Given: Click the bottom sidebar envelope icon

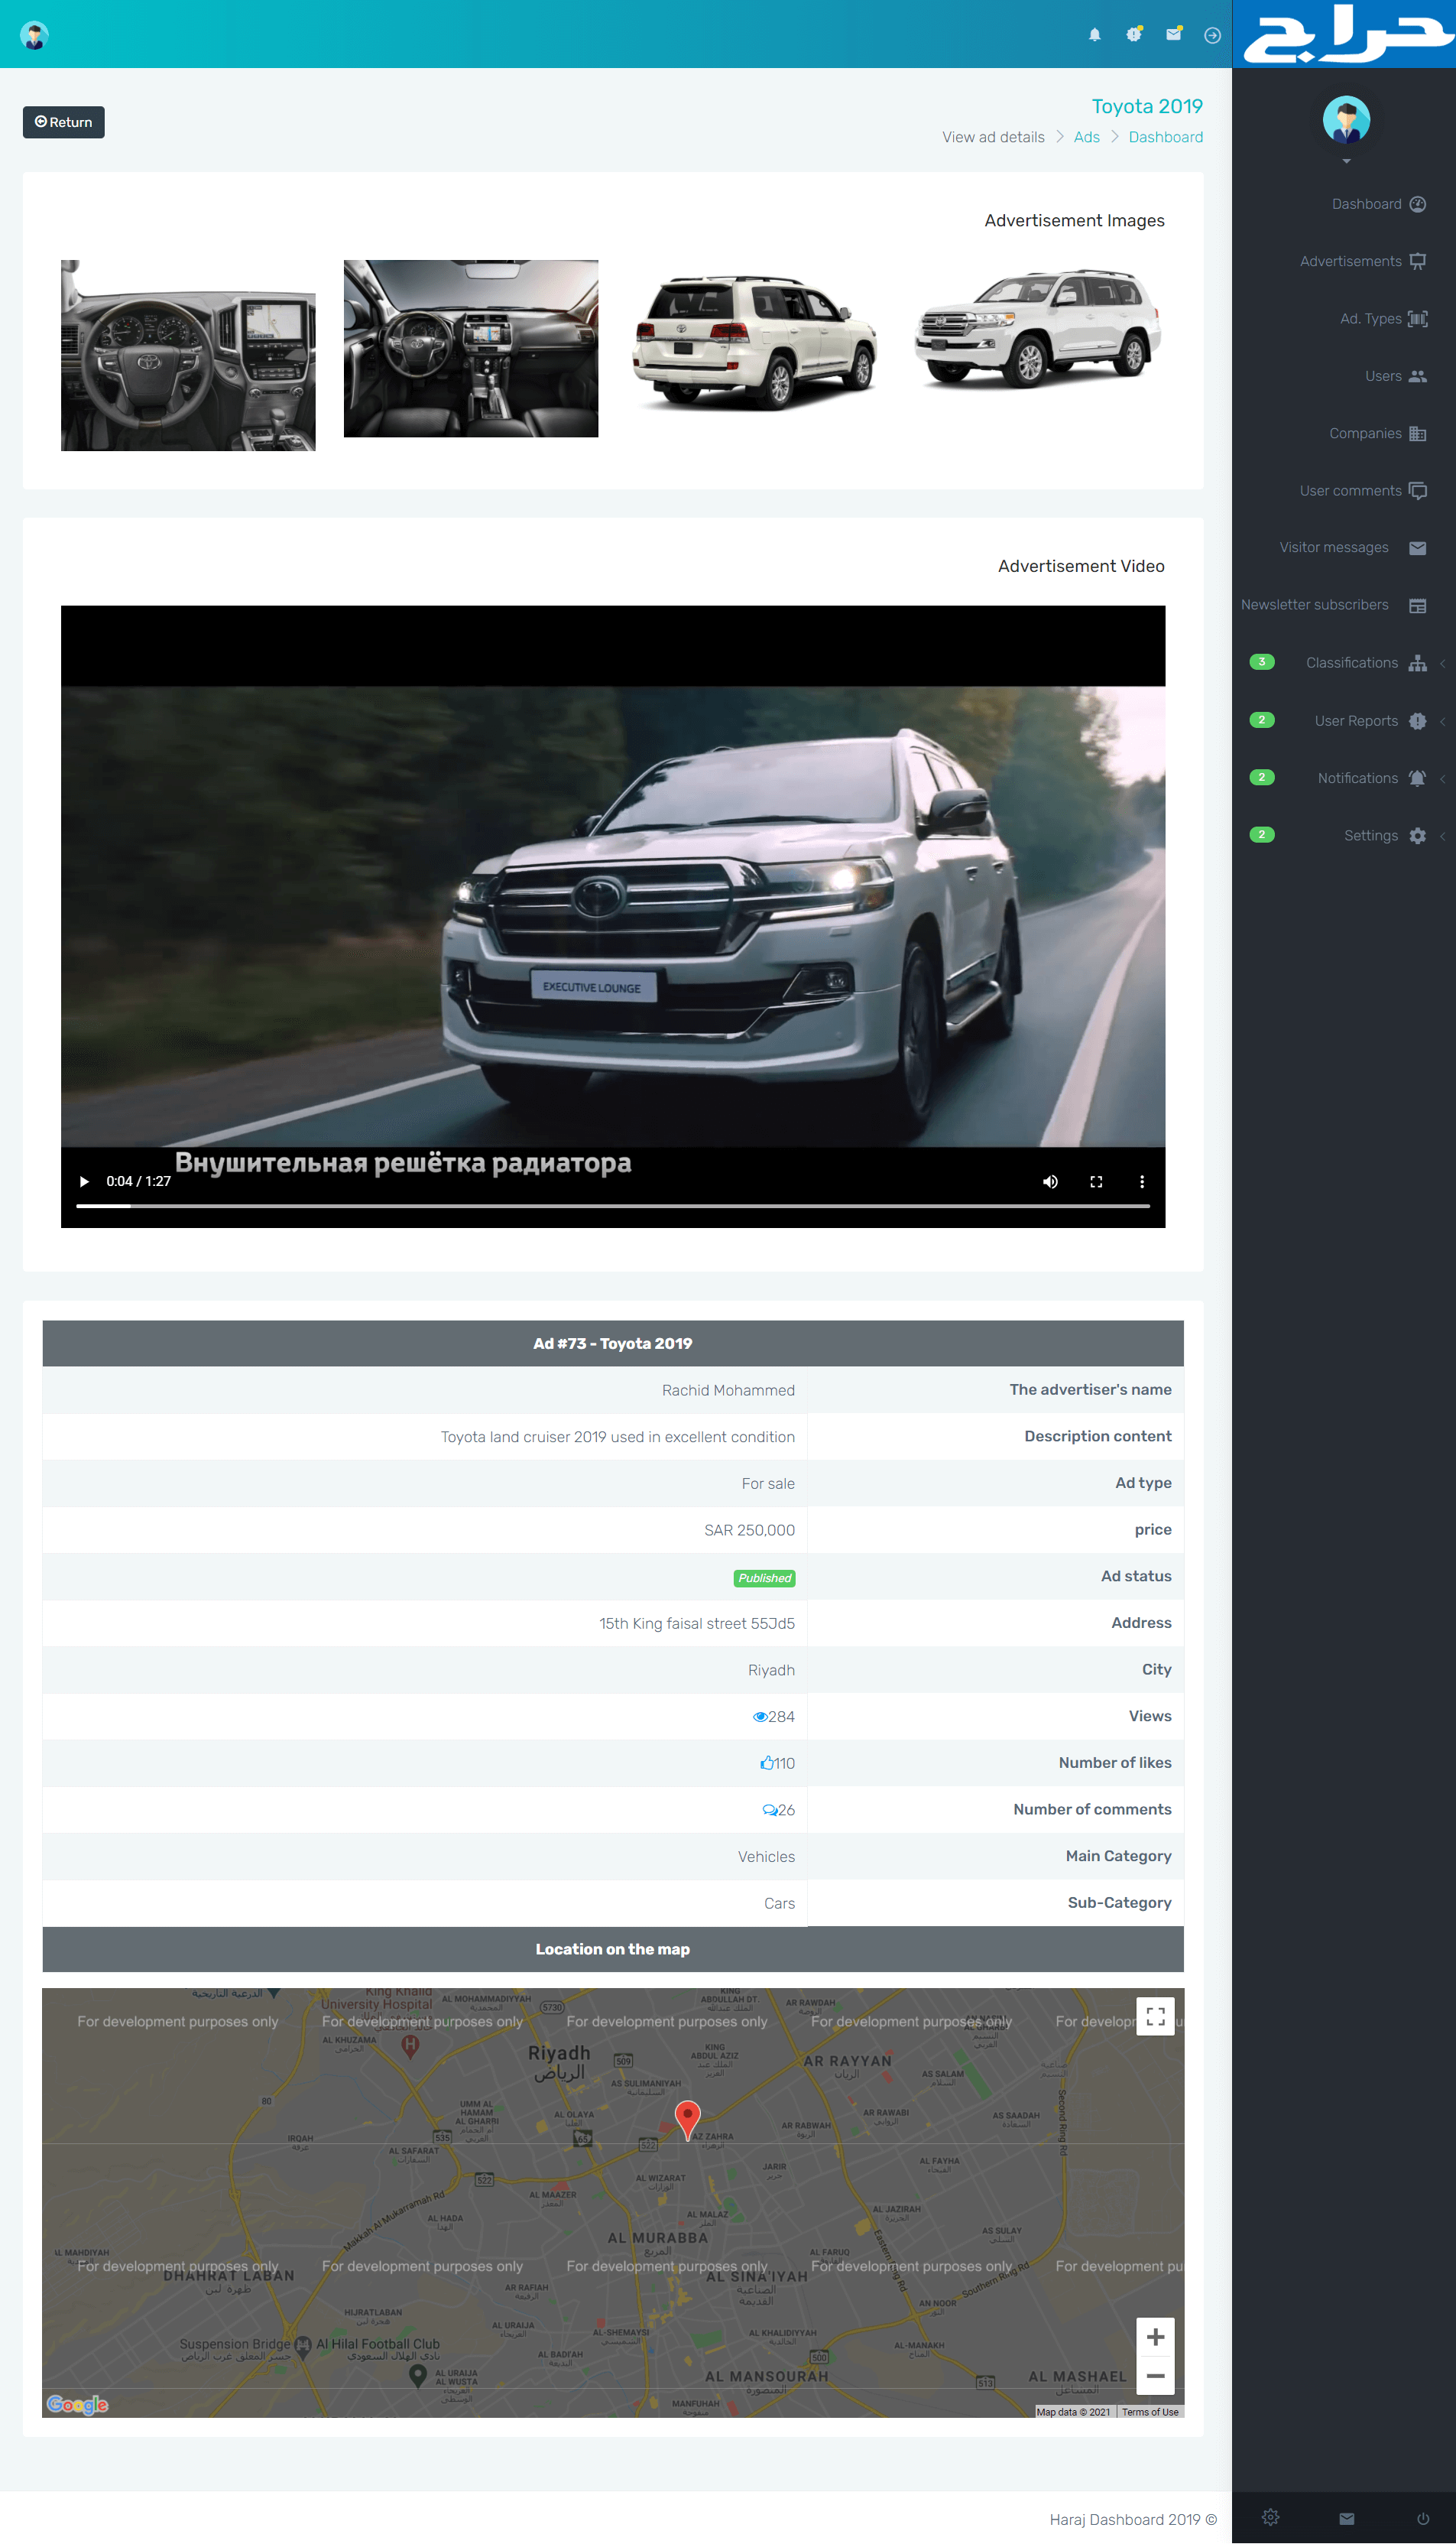Looking at the screenshot, I should tap(1346, 2518).
